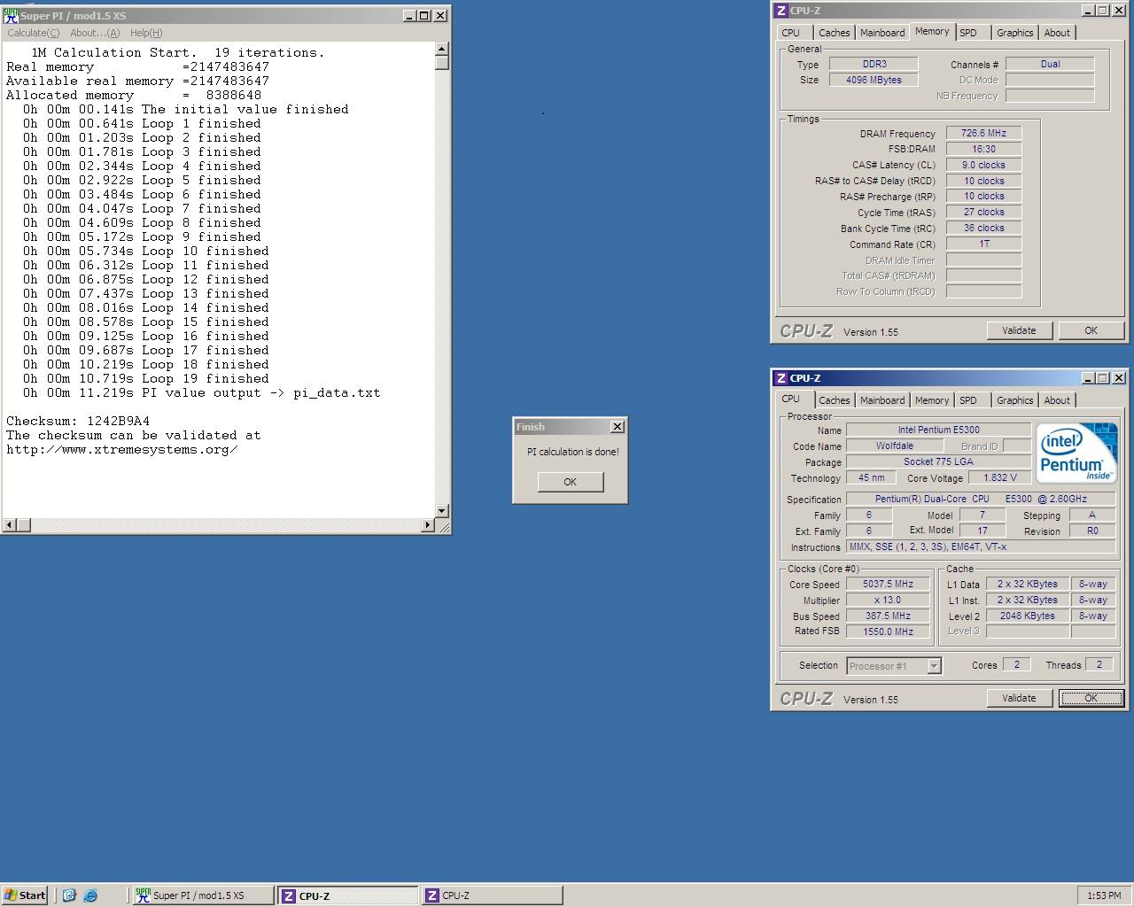Click the xtremesystems.org URL line
The height and width of the screenshot is (907, 1134).
(x=122, y=449)
